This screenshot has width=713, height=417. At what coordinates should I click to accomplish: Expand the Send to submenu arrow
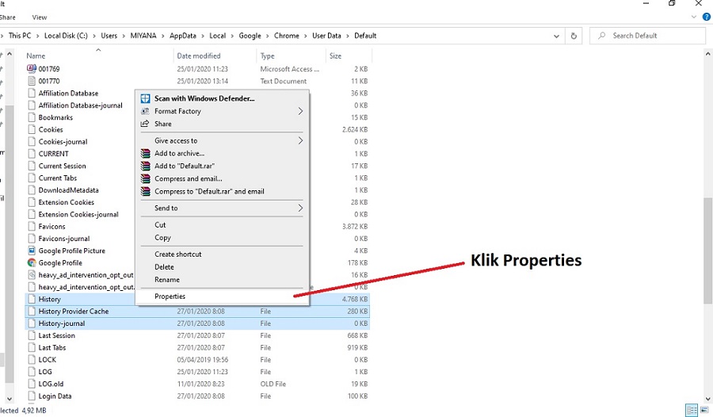point(300,208)
